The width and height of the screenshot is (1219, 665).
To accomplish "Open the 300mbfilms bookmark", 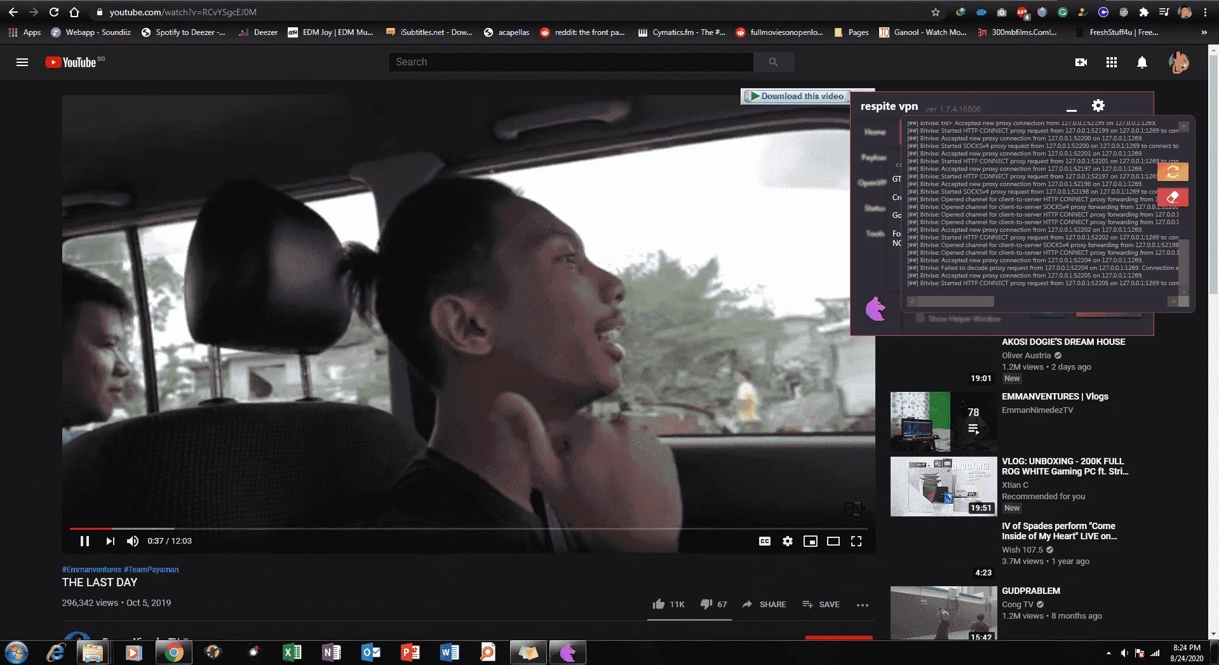I will point(1017,32).
